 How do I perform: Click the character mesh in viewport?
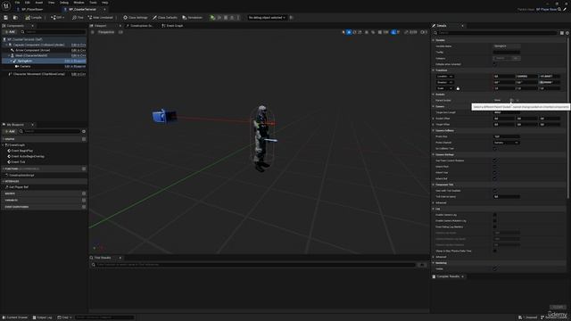tap(261, 138)
